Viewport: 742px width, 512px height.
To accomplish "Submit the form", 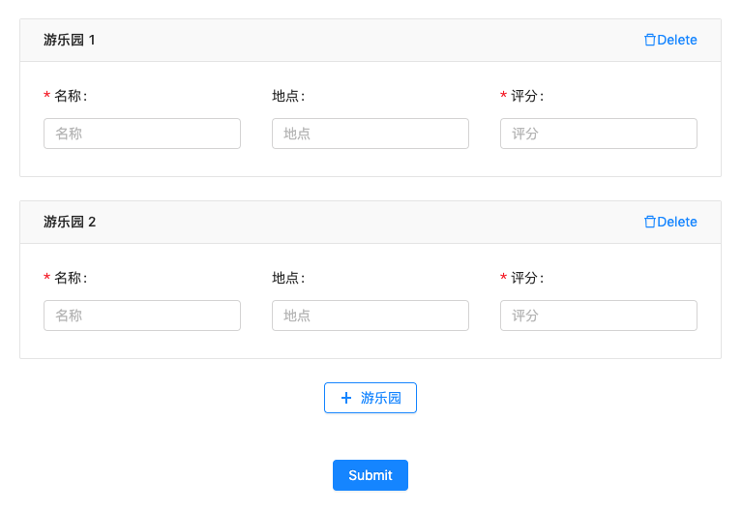I will [371, 475].
